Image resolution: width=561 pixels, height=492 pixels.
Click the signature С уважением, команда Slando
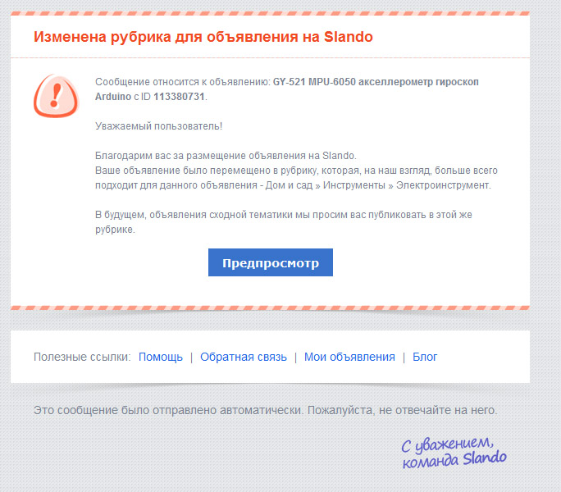tap(454, 452)
